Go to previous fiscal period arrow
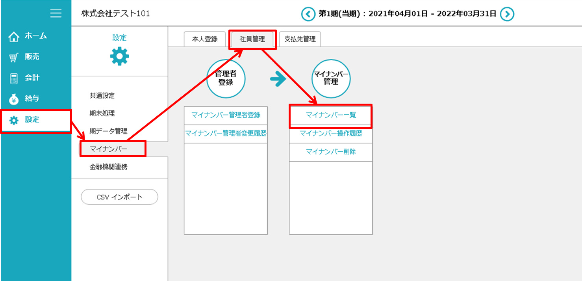 (308, 14)
